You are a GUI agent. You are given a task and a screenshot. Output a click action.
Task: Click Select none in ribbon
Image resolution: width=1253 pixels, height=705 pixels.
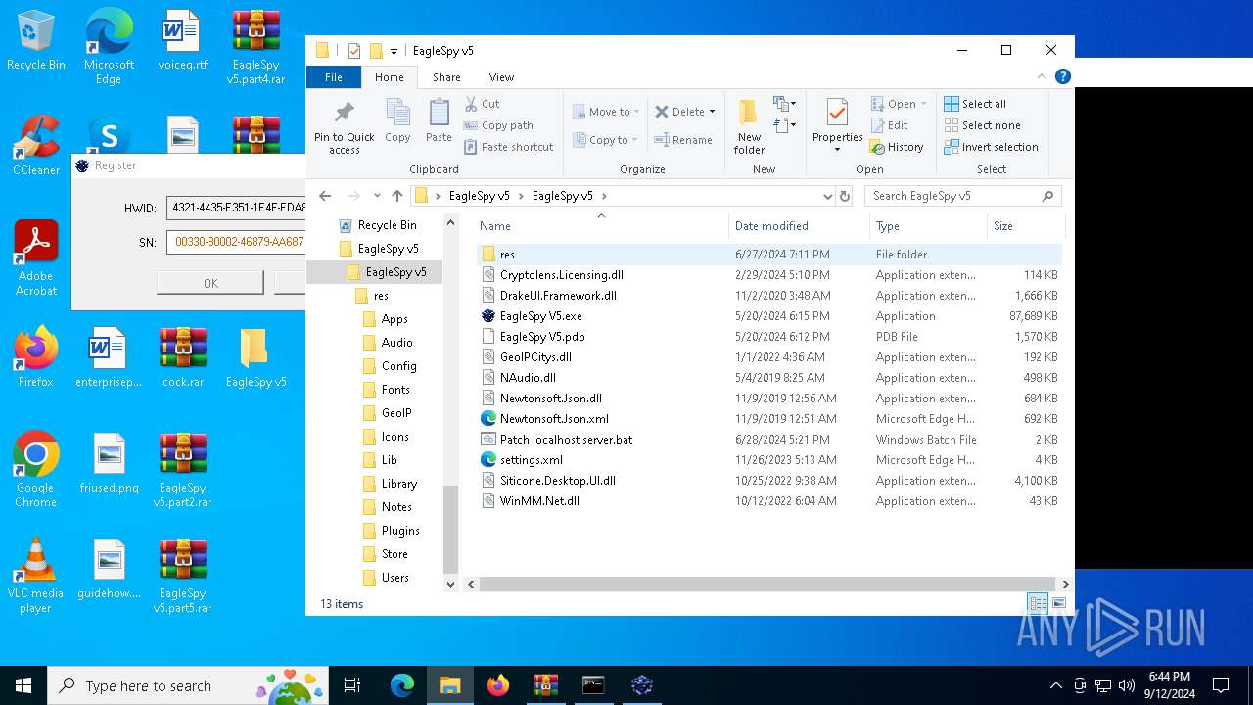[982, 125]
